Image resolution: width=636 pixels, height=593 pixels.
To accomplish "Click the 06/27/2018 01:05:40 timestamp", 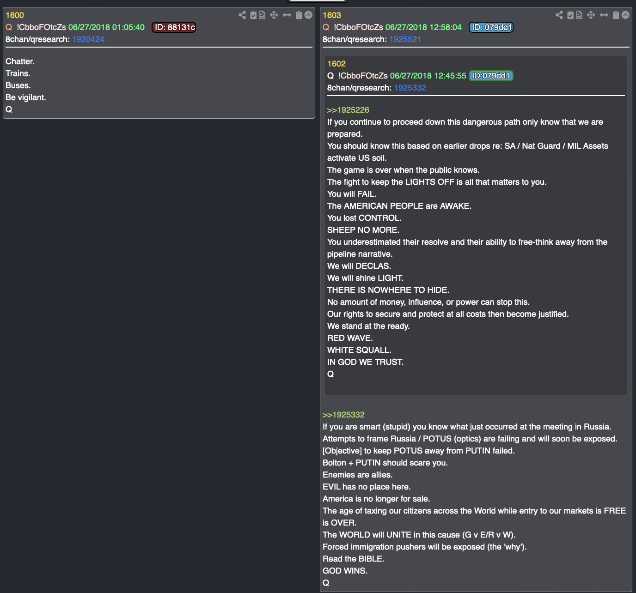I will 106,27.
